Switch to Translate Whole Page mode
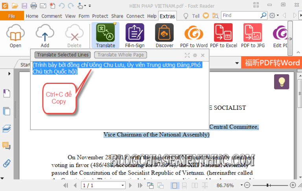 [x=121, y=55]
